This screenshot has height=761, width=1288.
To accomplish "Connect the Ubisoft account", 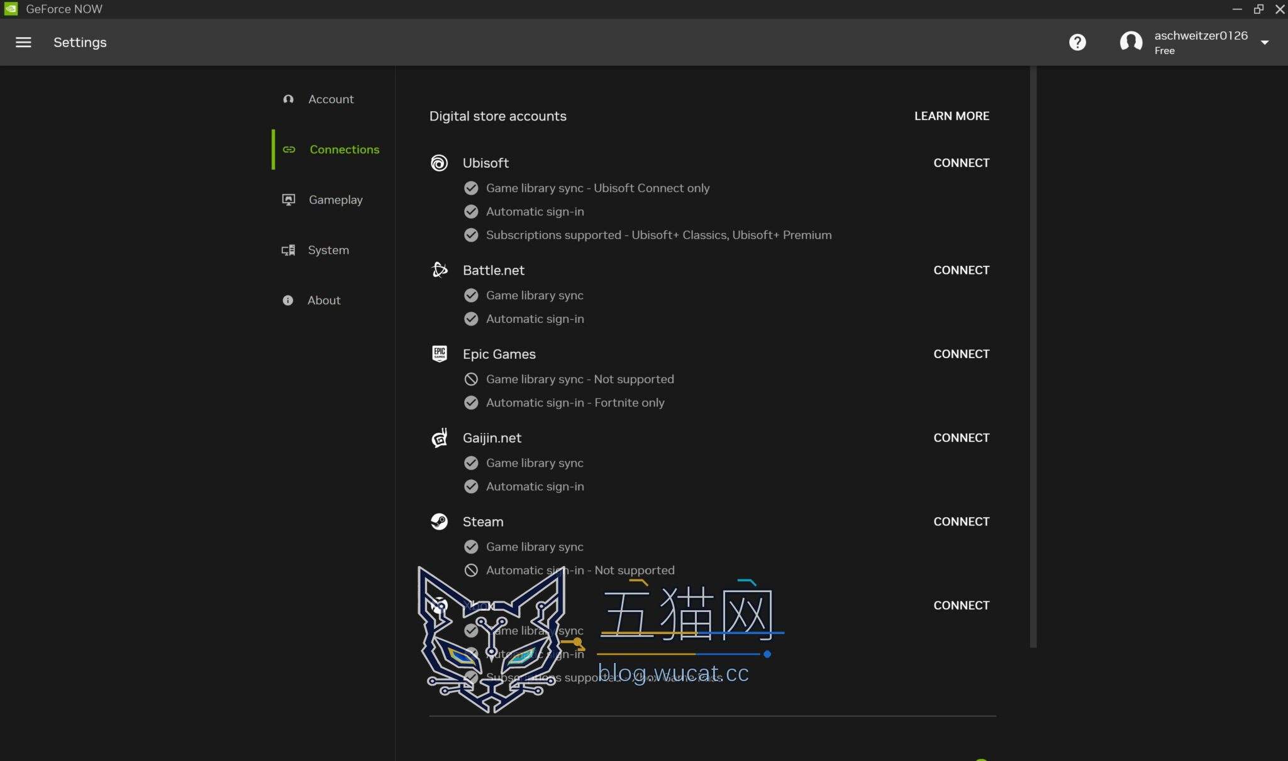I will click(961, 163).
